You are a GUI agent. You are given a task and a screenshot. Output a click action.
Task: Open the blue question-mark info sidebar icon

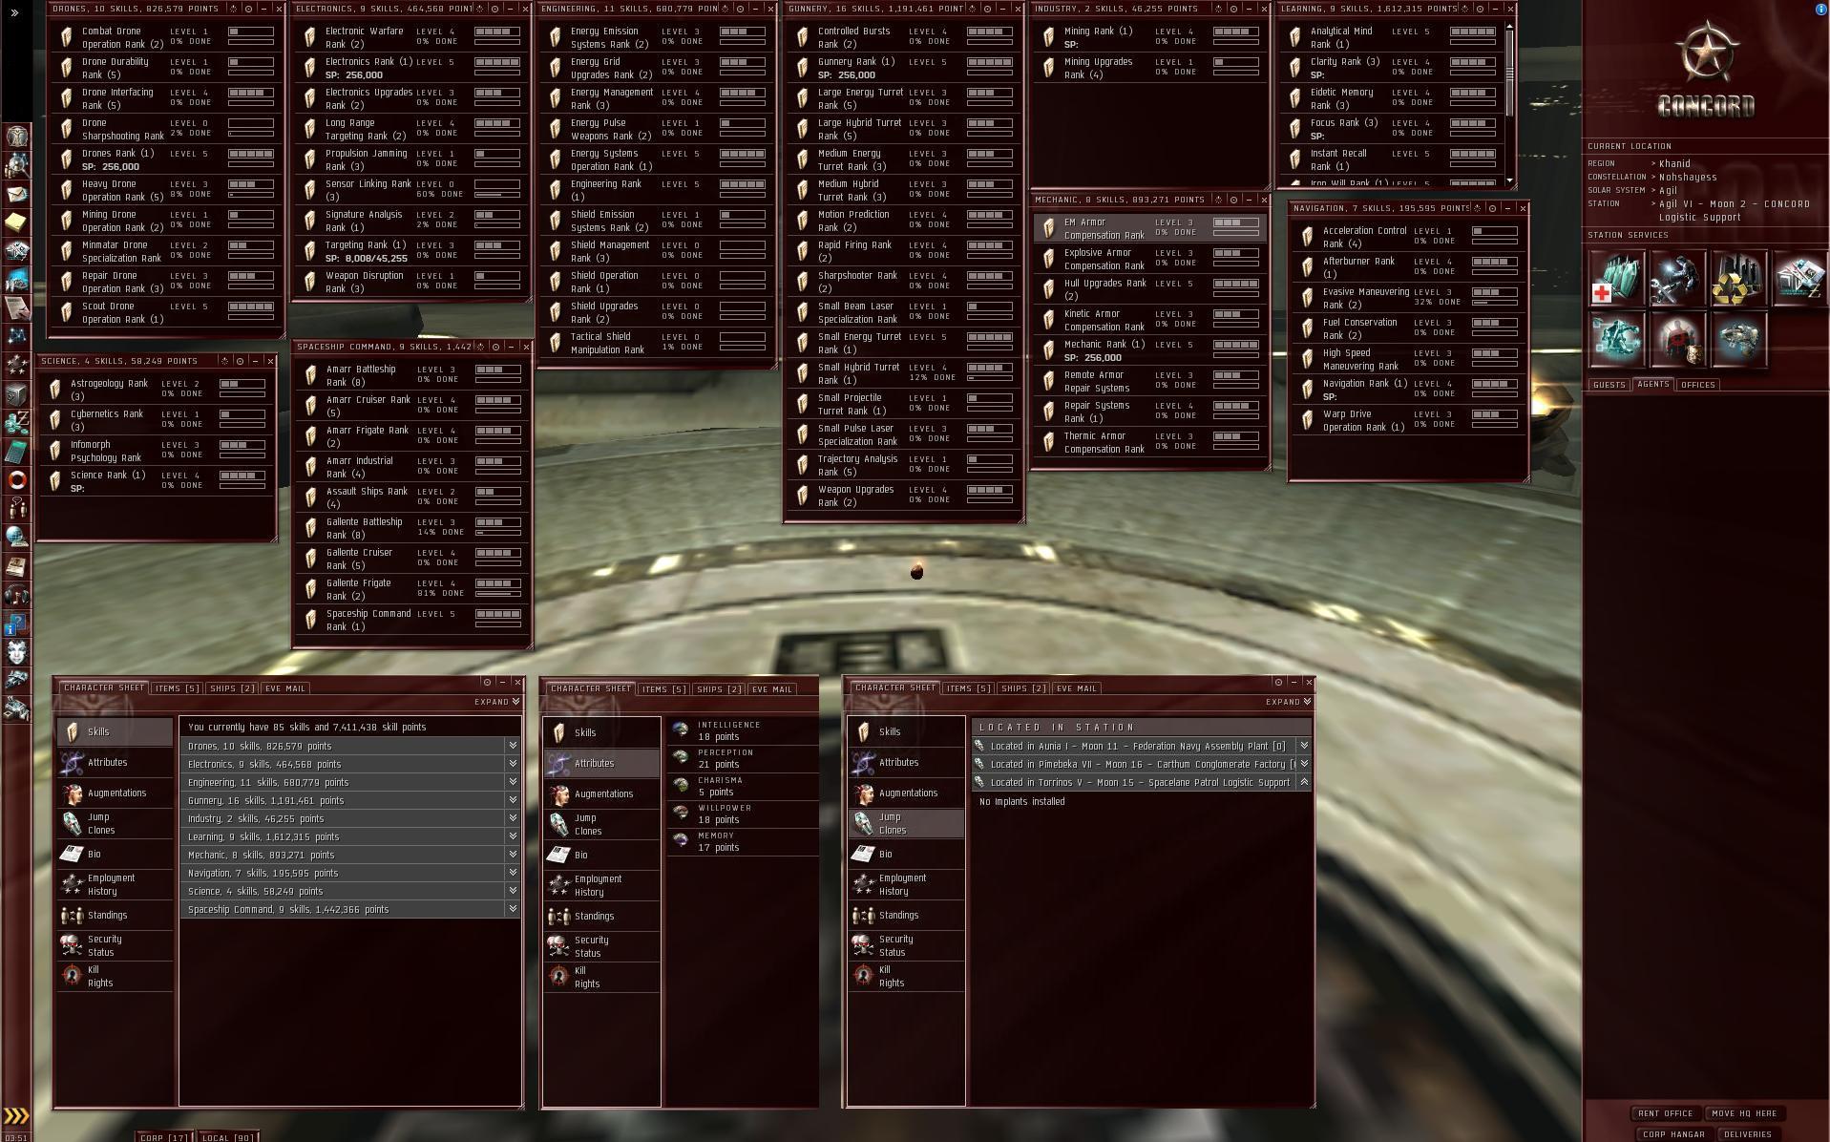[17, 624]
